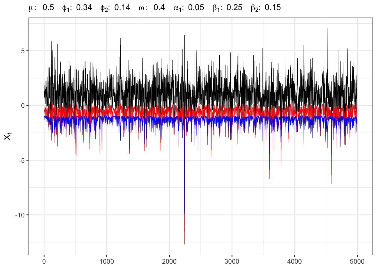The image size is (377, 269).
Task: Select the x-axis tick label 1000
Action: click(x=107, y=262)
